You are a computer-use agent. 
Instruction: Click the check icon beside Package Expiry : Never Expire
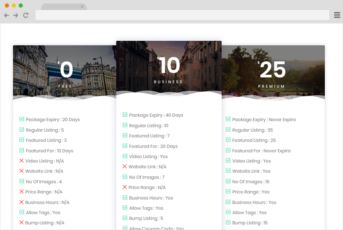(x=228, y=119)
